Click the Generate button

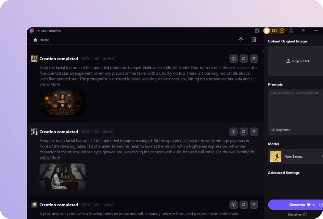pos(296,205)
